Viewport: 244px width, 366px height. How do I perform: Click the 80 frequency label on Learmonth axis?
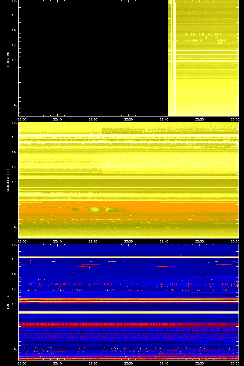pyautogui.click(x=15, y=75)
